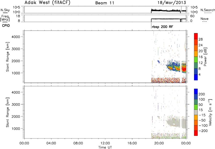The height and width of the screenshot is (149, 215).
Task: Click the '16:00' time tick label
Action: coord(132,143)
